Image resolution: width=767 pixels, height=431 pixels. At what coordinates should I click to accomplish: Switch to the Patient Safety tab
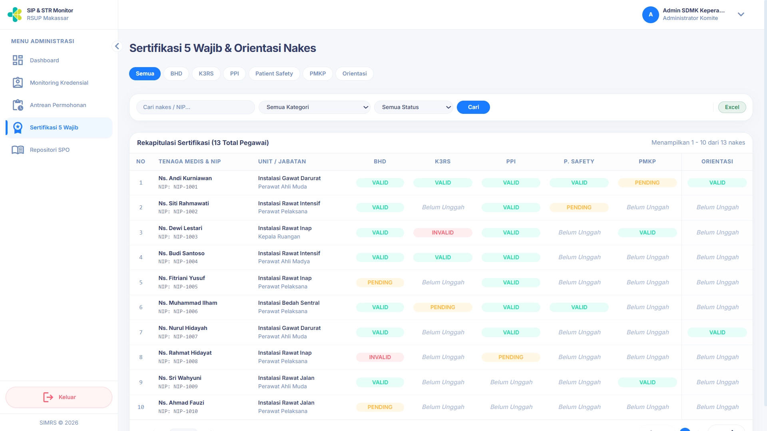274,73
